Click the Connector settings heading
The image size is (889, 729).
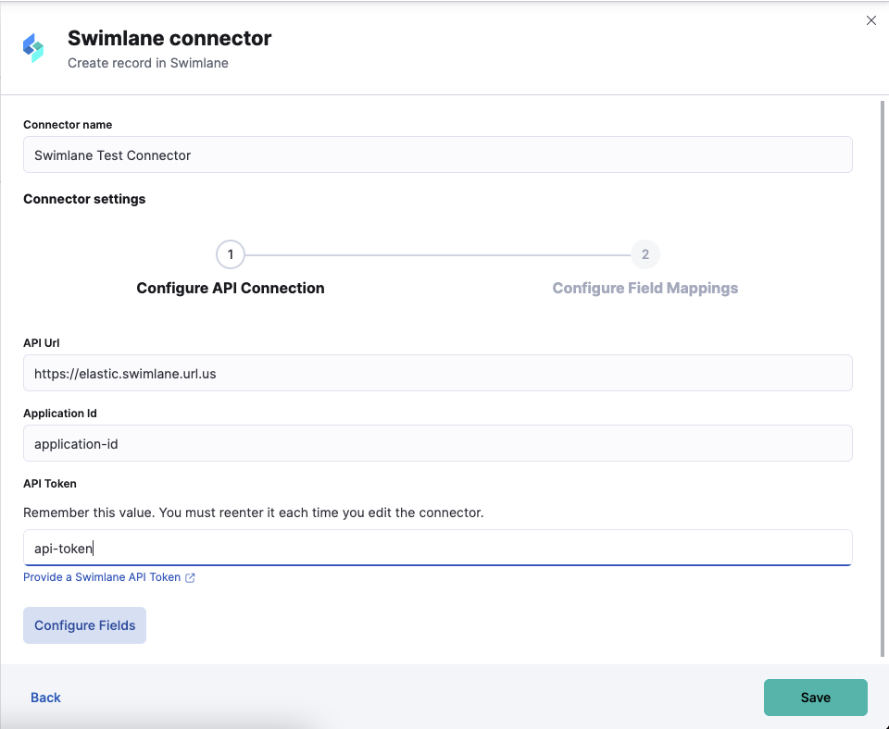click(x=84, y=199)
